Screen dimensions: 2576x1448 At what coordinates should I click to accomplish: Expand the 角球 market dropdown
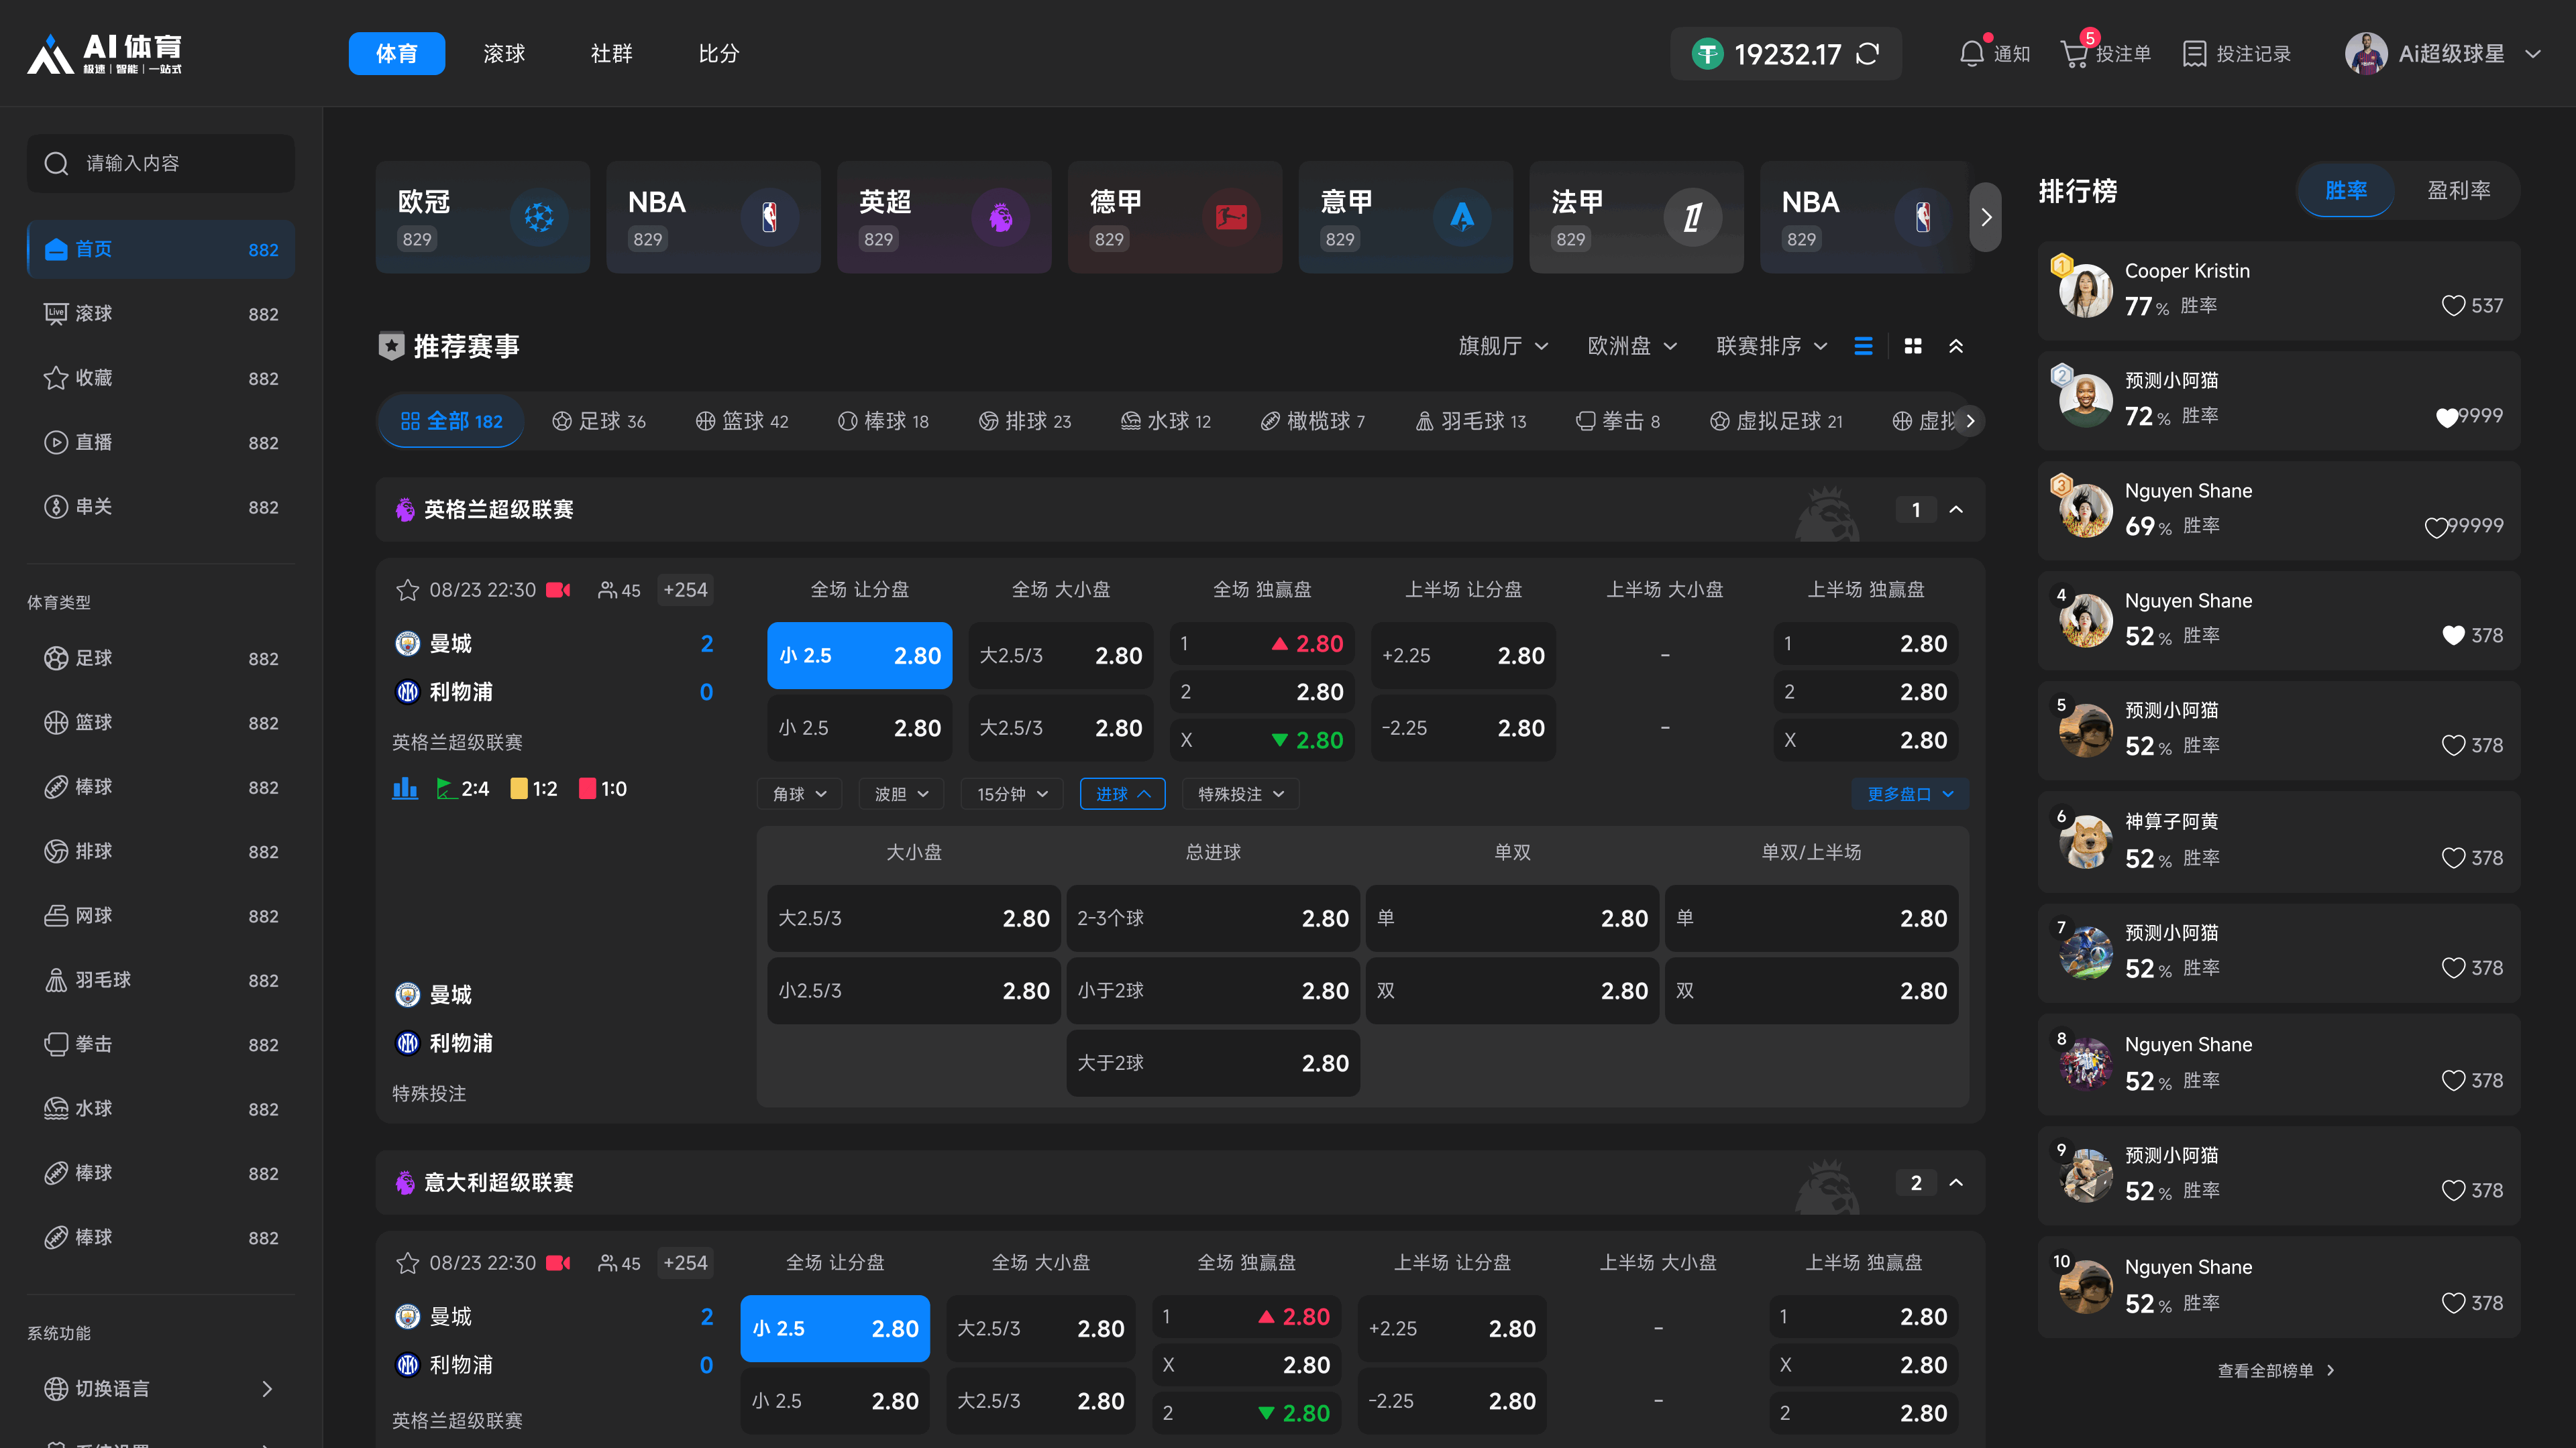pos(799,794)
